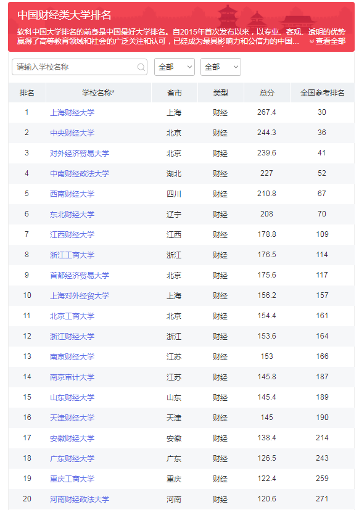Select province cell 辽宁
This screenshot has width=359, height=510.
174,214
